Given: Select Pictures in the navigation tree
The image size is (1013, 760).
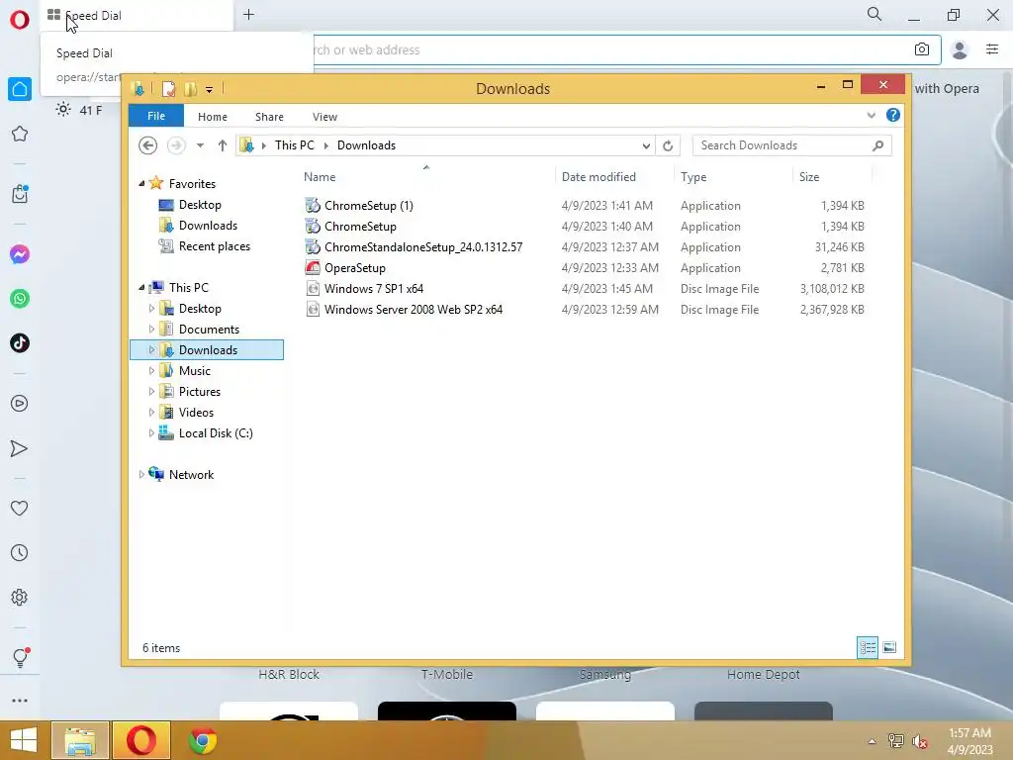Looking at the screenshot, I should [199, 392].
